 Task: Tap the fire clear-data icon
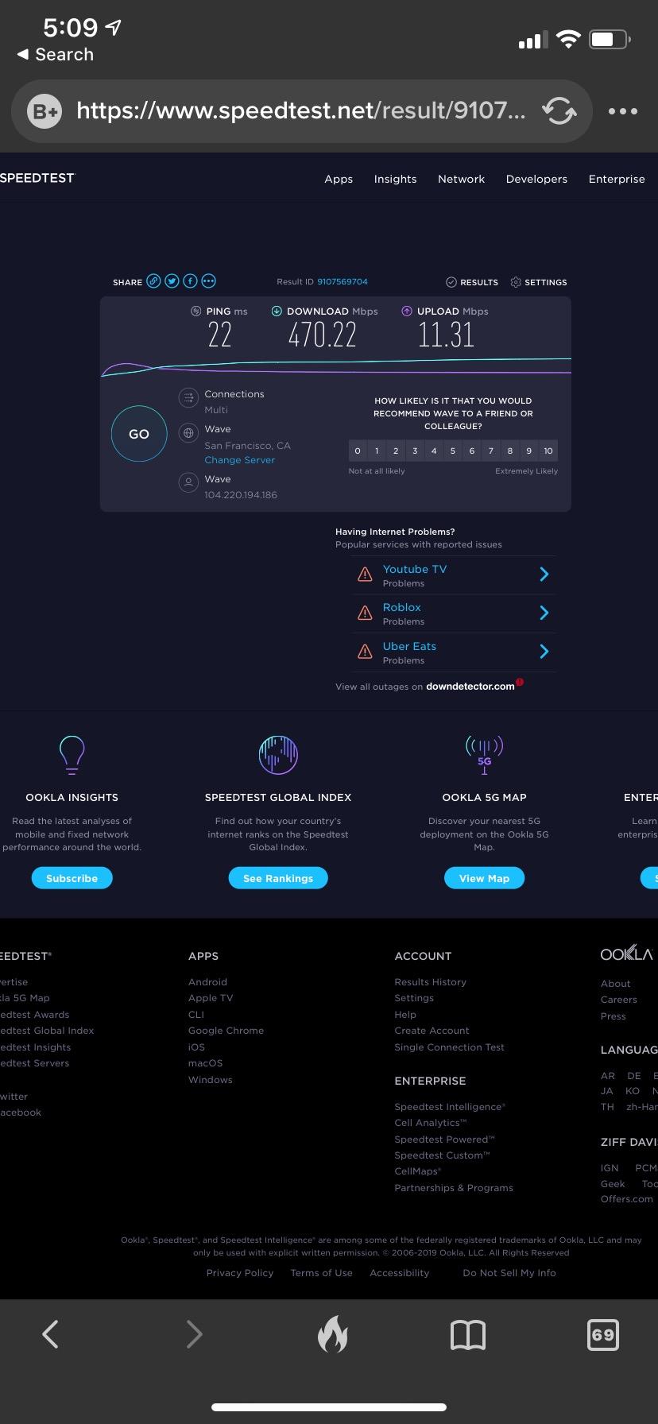pyautogui.click(x=333, y=1333)
